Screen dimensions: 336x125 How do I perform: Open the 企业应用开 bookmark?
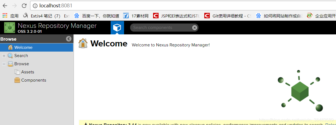tap(321, 16)
